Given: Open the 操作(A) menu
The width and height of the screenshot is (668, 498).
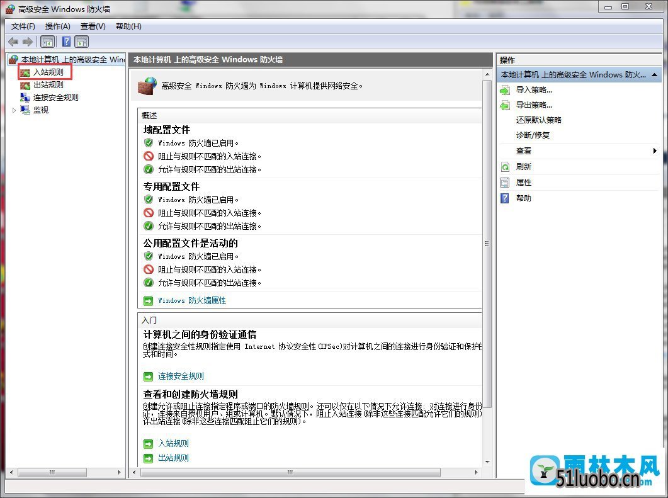Looking at the screenshot, I should (x=57, y=26).
